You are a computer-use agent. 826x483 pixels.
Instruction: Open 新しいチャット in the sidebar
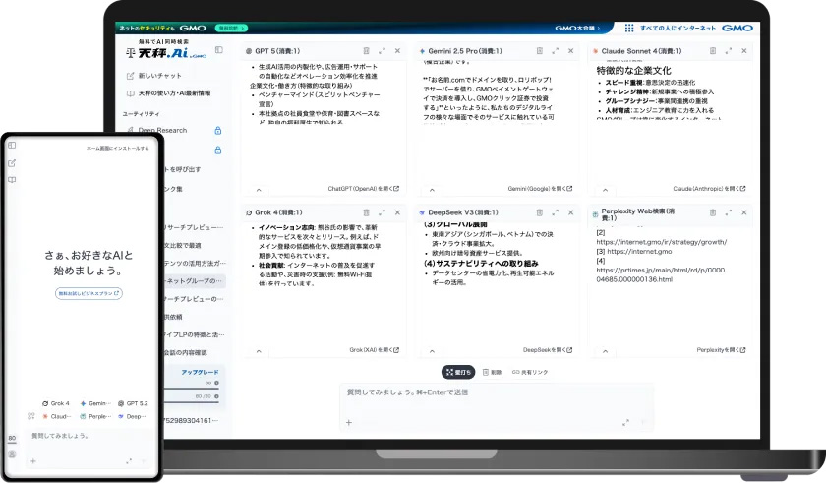(154, 76)
